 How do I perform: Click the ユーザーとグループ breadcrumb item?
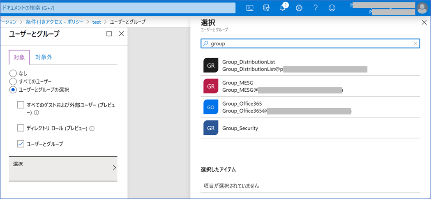point(127,22)
